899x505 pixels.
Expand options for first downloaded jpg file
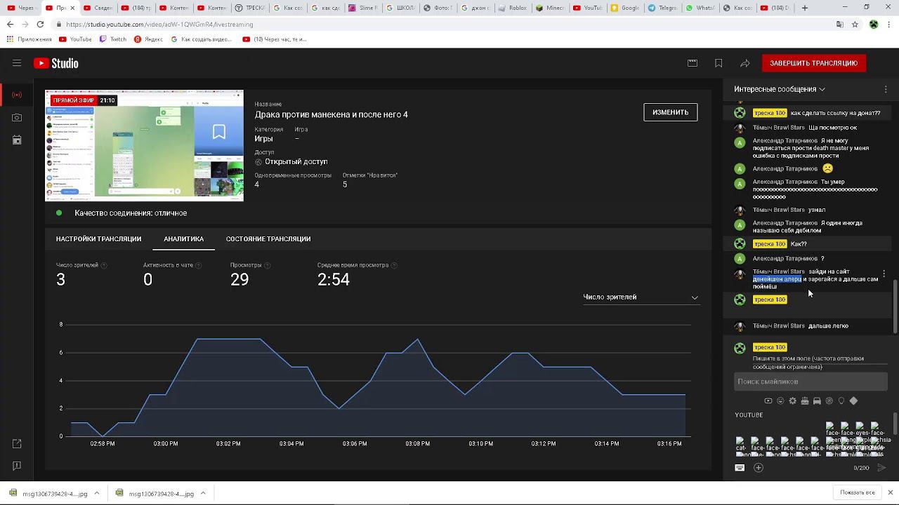[97, 493]
